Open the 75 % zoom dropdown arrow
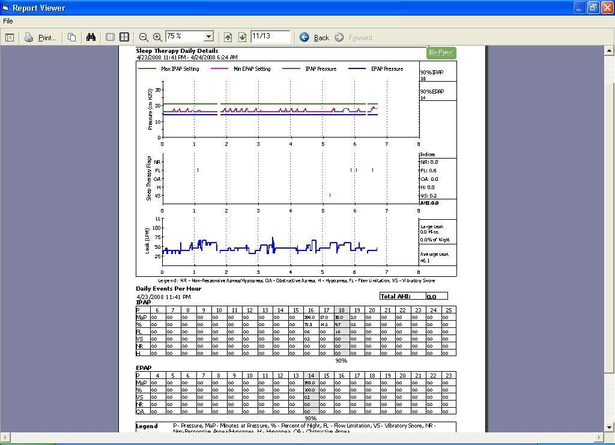Screen dimensions: 615x445 tap(209, 37)
